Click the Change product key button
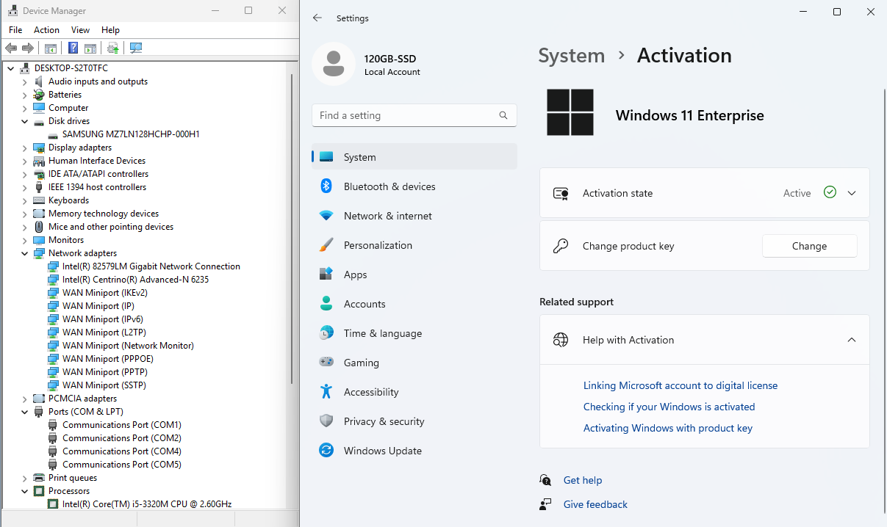 coord(810,246)
